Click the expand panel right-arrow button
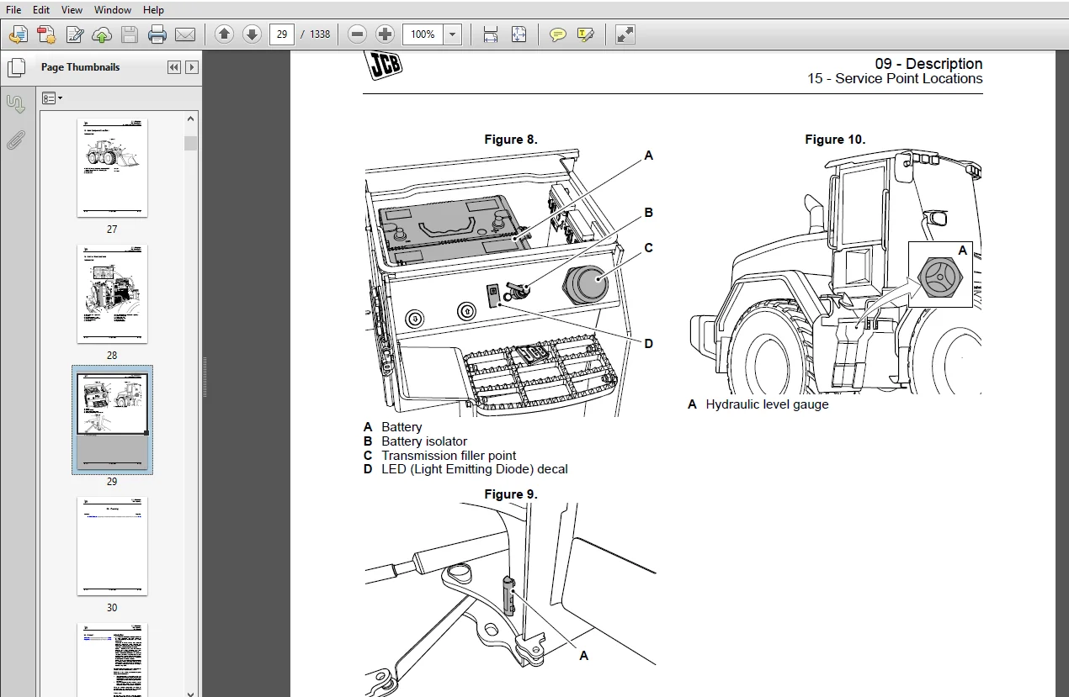 [x=192, y=67]
